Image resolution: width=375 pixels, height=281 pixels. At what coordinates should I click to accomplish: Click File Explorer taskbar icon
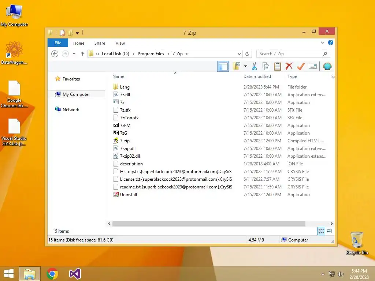(30, 274)
